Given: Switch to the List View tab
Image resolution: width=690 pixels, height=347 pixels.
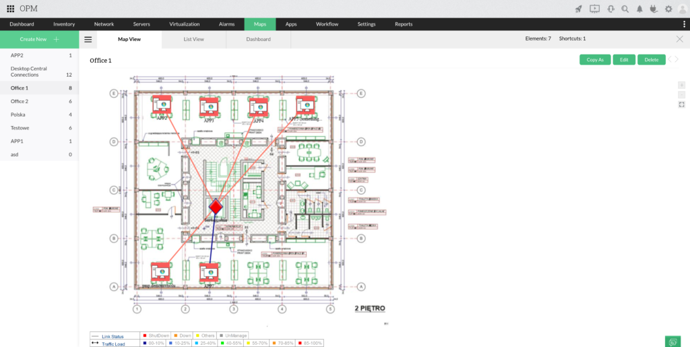Looking at the screenshot, I should click(x=193, y=39).
